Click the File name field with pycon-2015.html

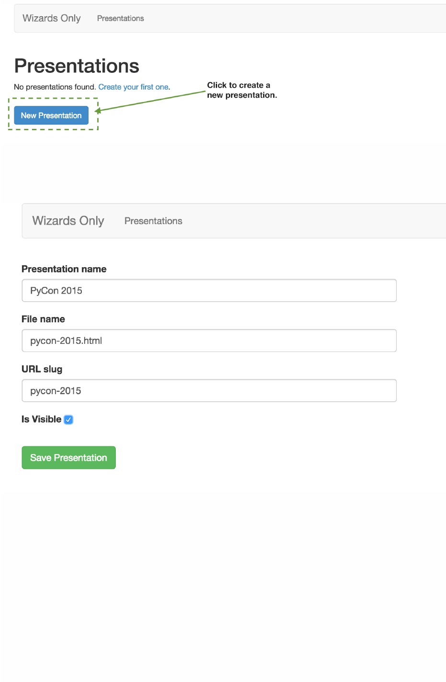tap(209, 341)
